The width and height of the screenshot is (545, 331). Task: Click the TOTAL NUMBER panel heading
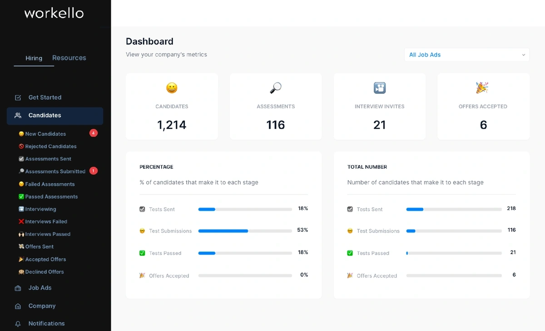tap(367, 167)
